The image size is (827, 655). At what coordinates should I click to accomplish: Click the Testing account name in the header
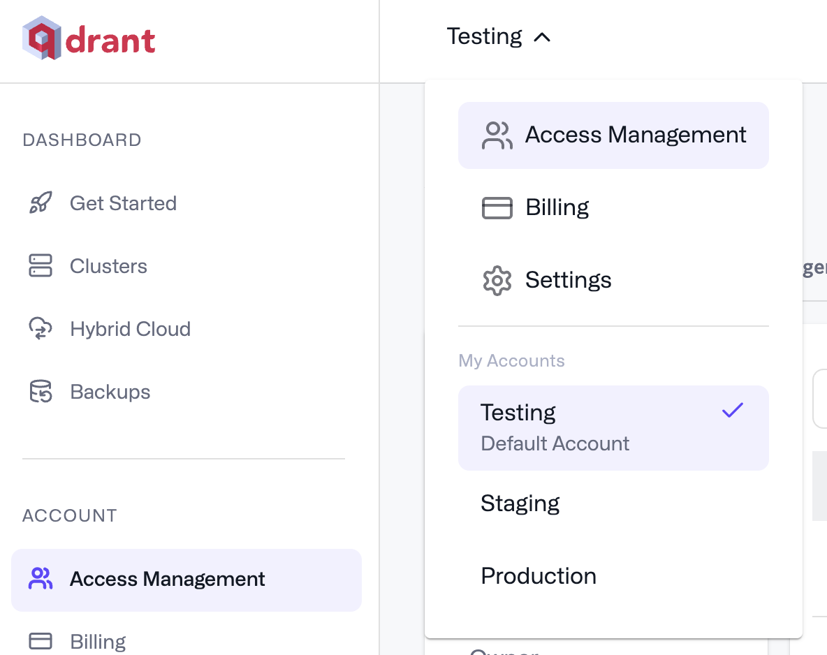point(484,36)
